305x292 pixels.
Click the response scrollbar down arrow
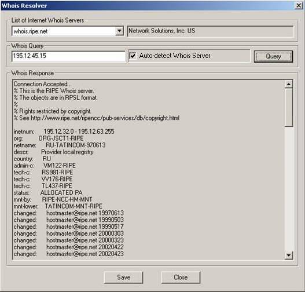(289, 255)
